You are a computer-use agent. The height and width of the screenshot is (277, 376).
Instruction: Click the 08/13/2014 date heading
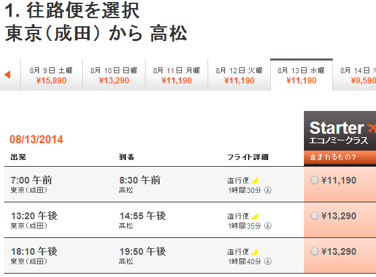(36, 139)
